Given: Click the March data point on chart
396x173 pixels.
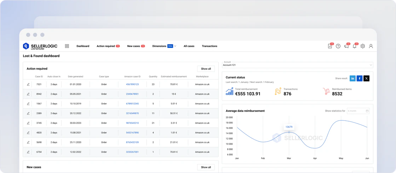Looking at the screenshot, I should [x=289, y=132].
